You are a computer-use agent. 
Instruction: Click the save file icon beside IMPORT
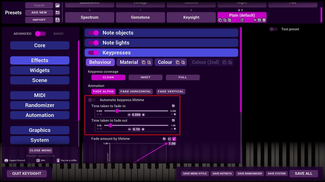(57, 20)
